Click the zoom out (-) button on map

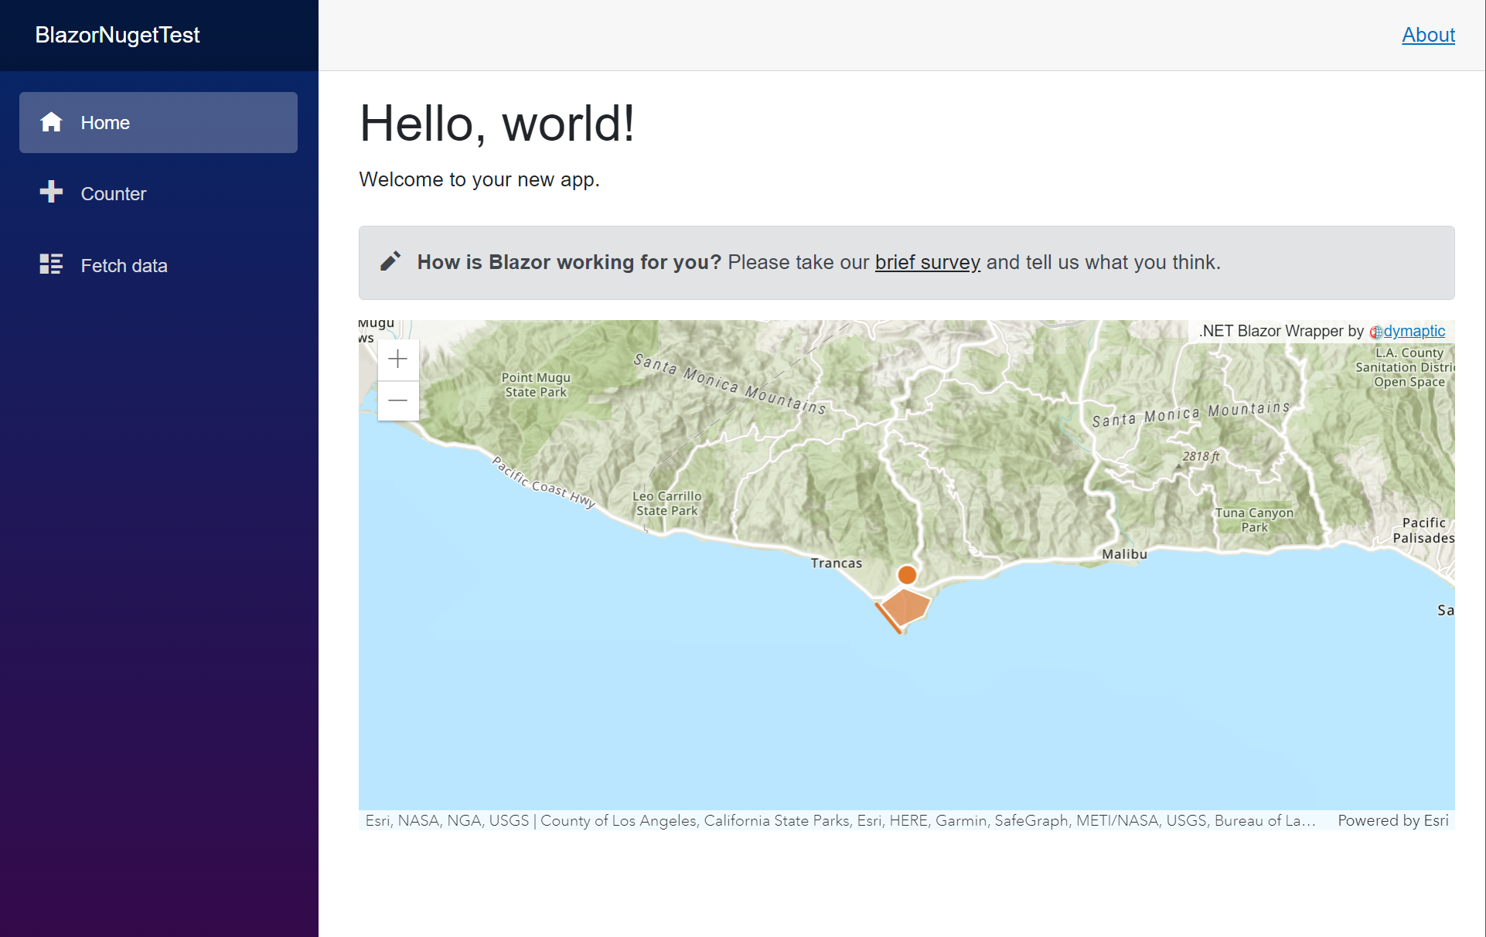click(397, 400)
